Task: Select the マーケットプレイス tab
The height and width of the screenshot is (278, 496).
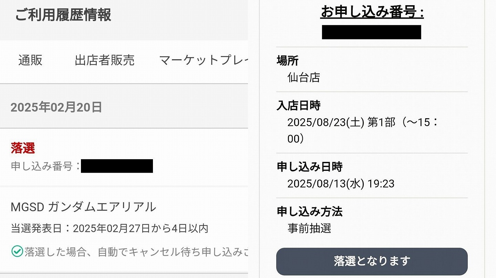Action: point(203,60)
